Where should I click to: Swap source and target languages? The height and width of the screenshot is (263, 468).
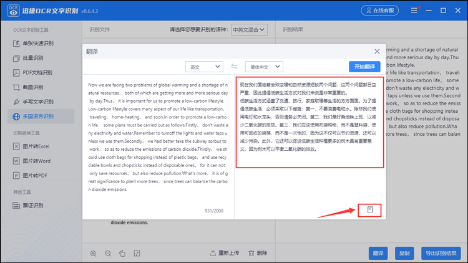[234, 67]
